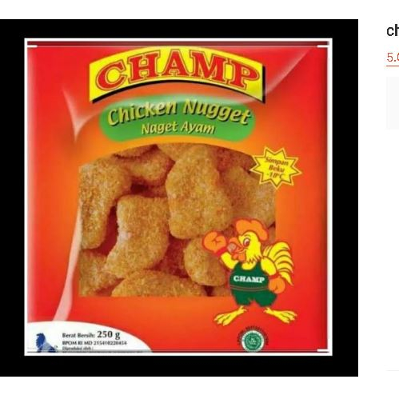The width and height of the screenshot is (399, 399).
Task: Click the Naget Ayam subtitle text
Action: pyautogui.click(x=178, y=129)
